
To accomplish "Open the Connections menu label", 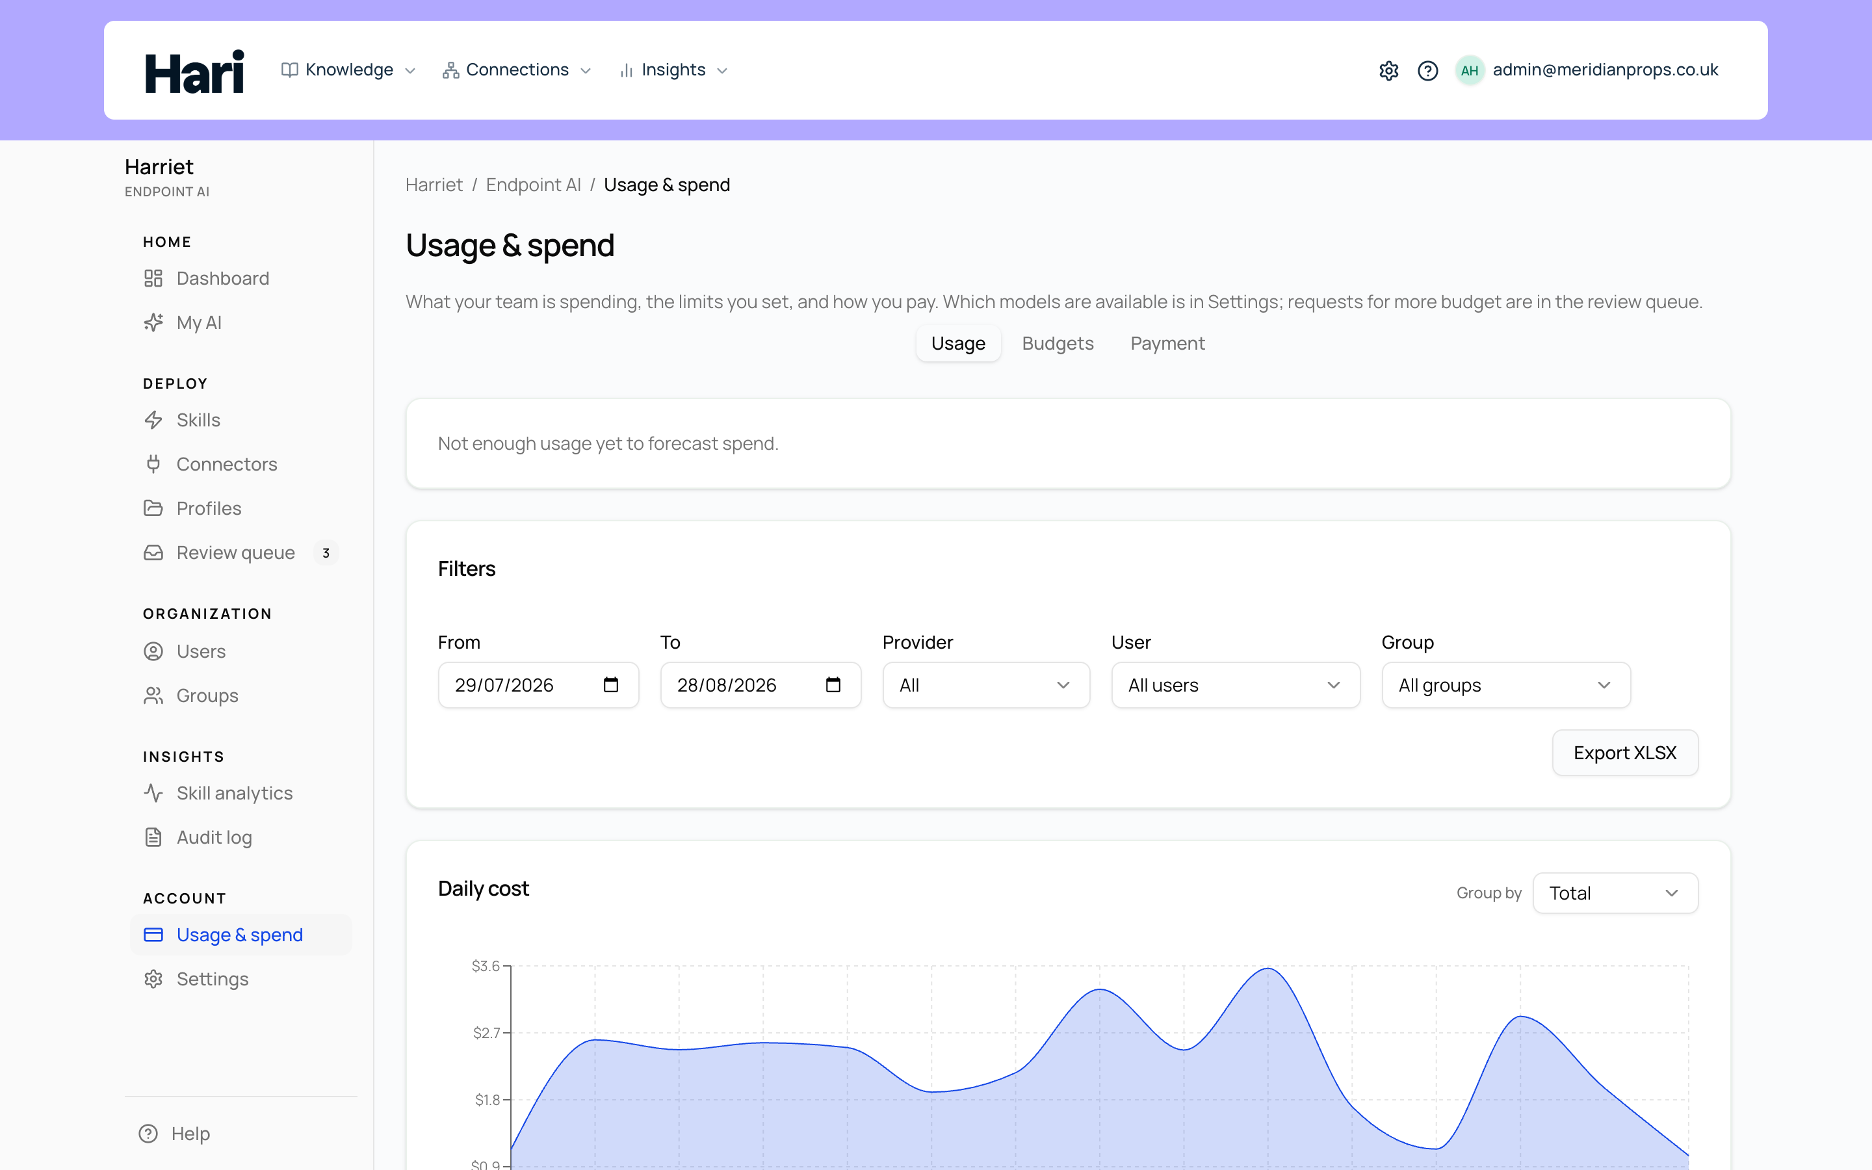I will [x=517, y=70].
